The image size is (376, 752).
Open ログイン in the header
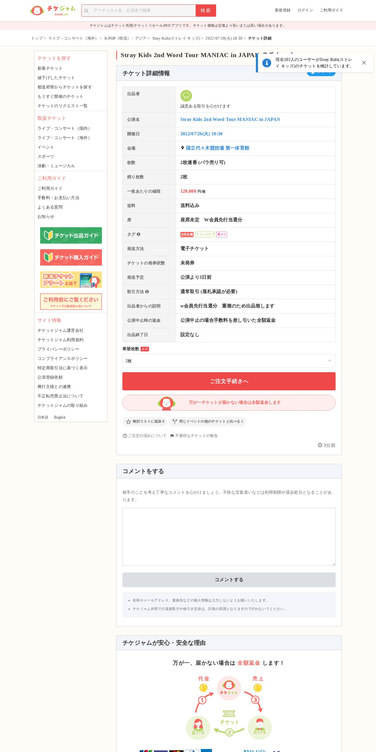tap(305, 10)
